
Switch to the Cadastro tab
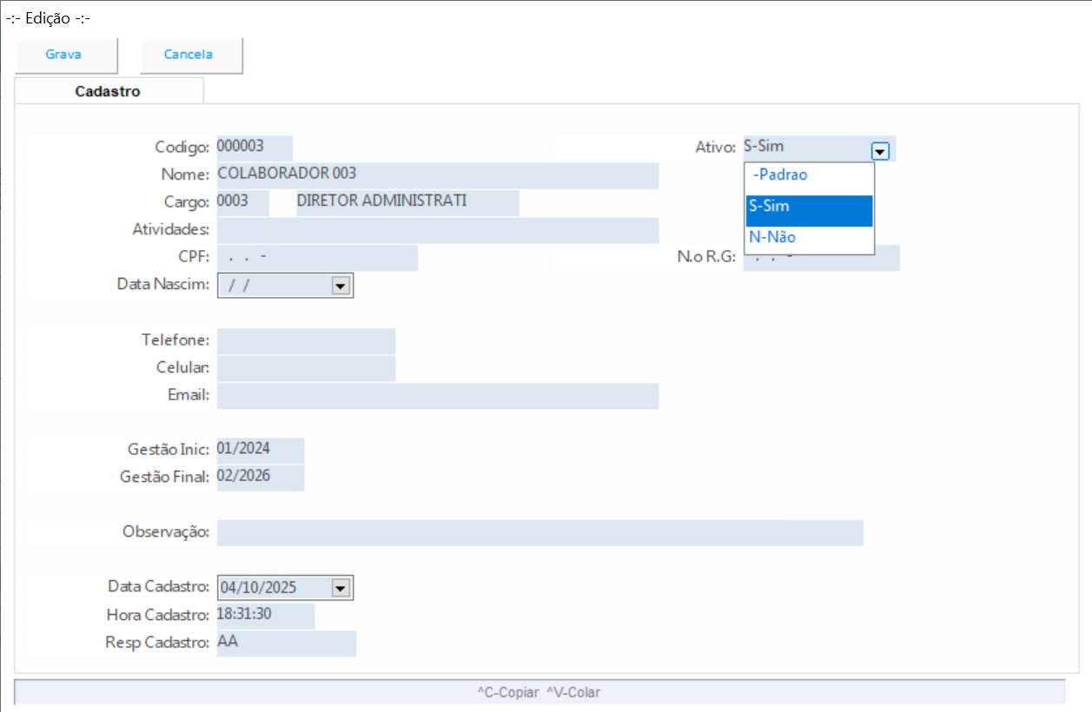tap(108, 91)
